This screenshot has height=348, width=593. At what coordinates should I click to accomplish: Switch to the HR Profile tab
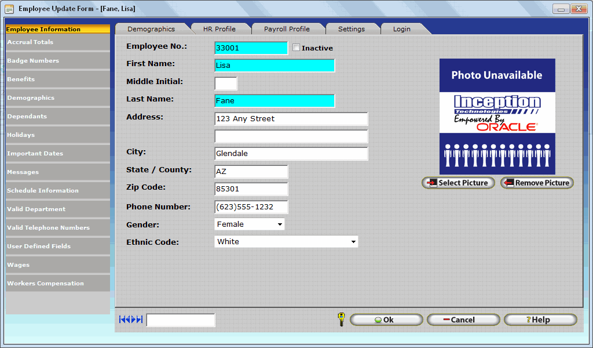pyautogui.click(x=219, y=29)
